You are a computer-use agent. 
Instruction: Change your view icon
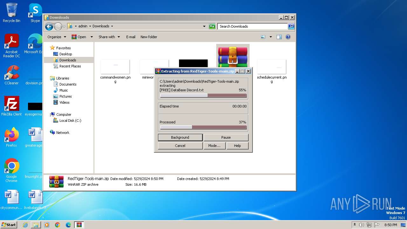263,37
